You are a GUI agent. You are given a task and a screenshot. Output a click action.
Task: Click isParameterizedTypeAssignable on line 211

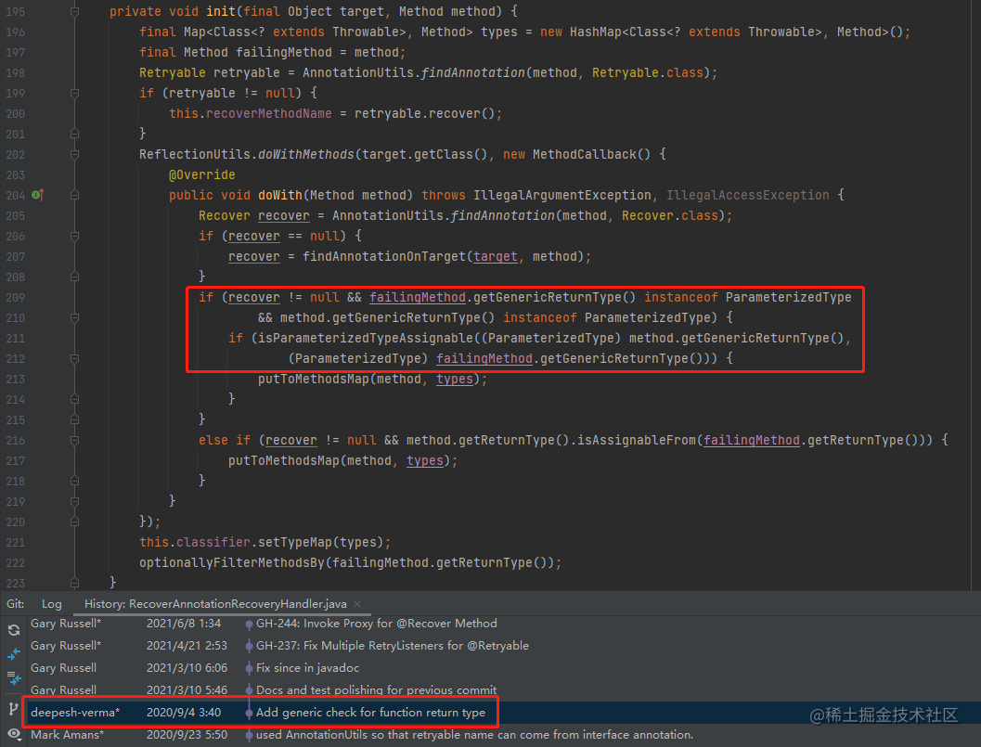coord(366,338)
